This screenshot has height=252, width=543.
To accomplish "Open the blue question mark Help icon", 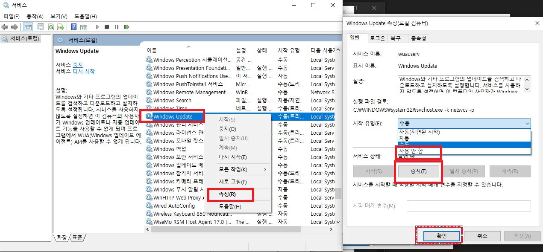I will point(73,27).
